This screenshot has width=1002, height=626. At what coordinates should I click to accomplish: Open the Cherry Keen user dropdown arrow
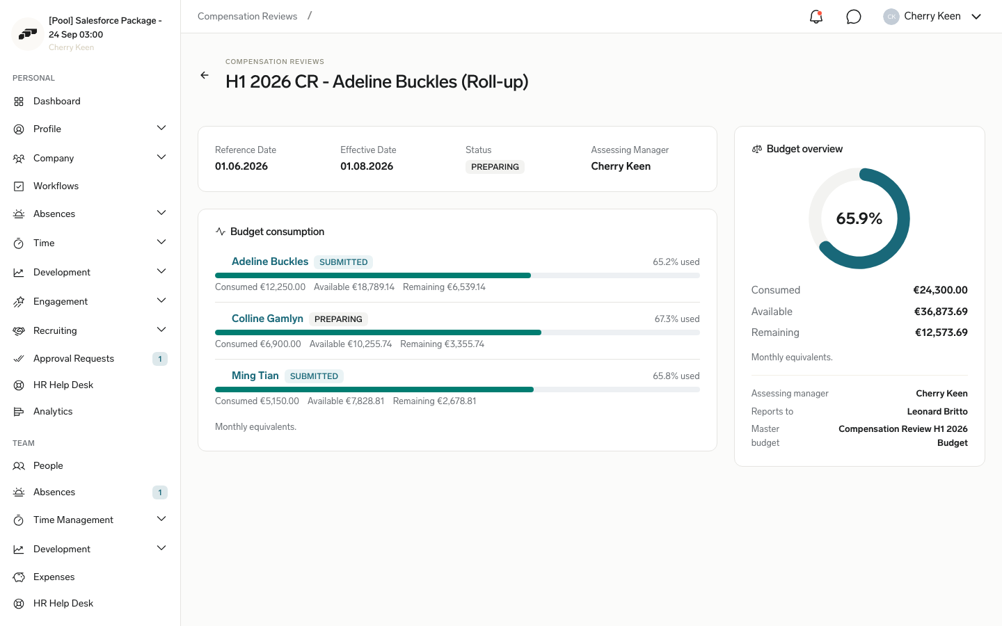pos(976,17)
